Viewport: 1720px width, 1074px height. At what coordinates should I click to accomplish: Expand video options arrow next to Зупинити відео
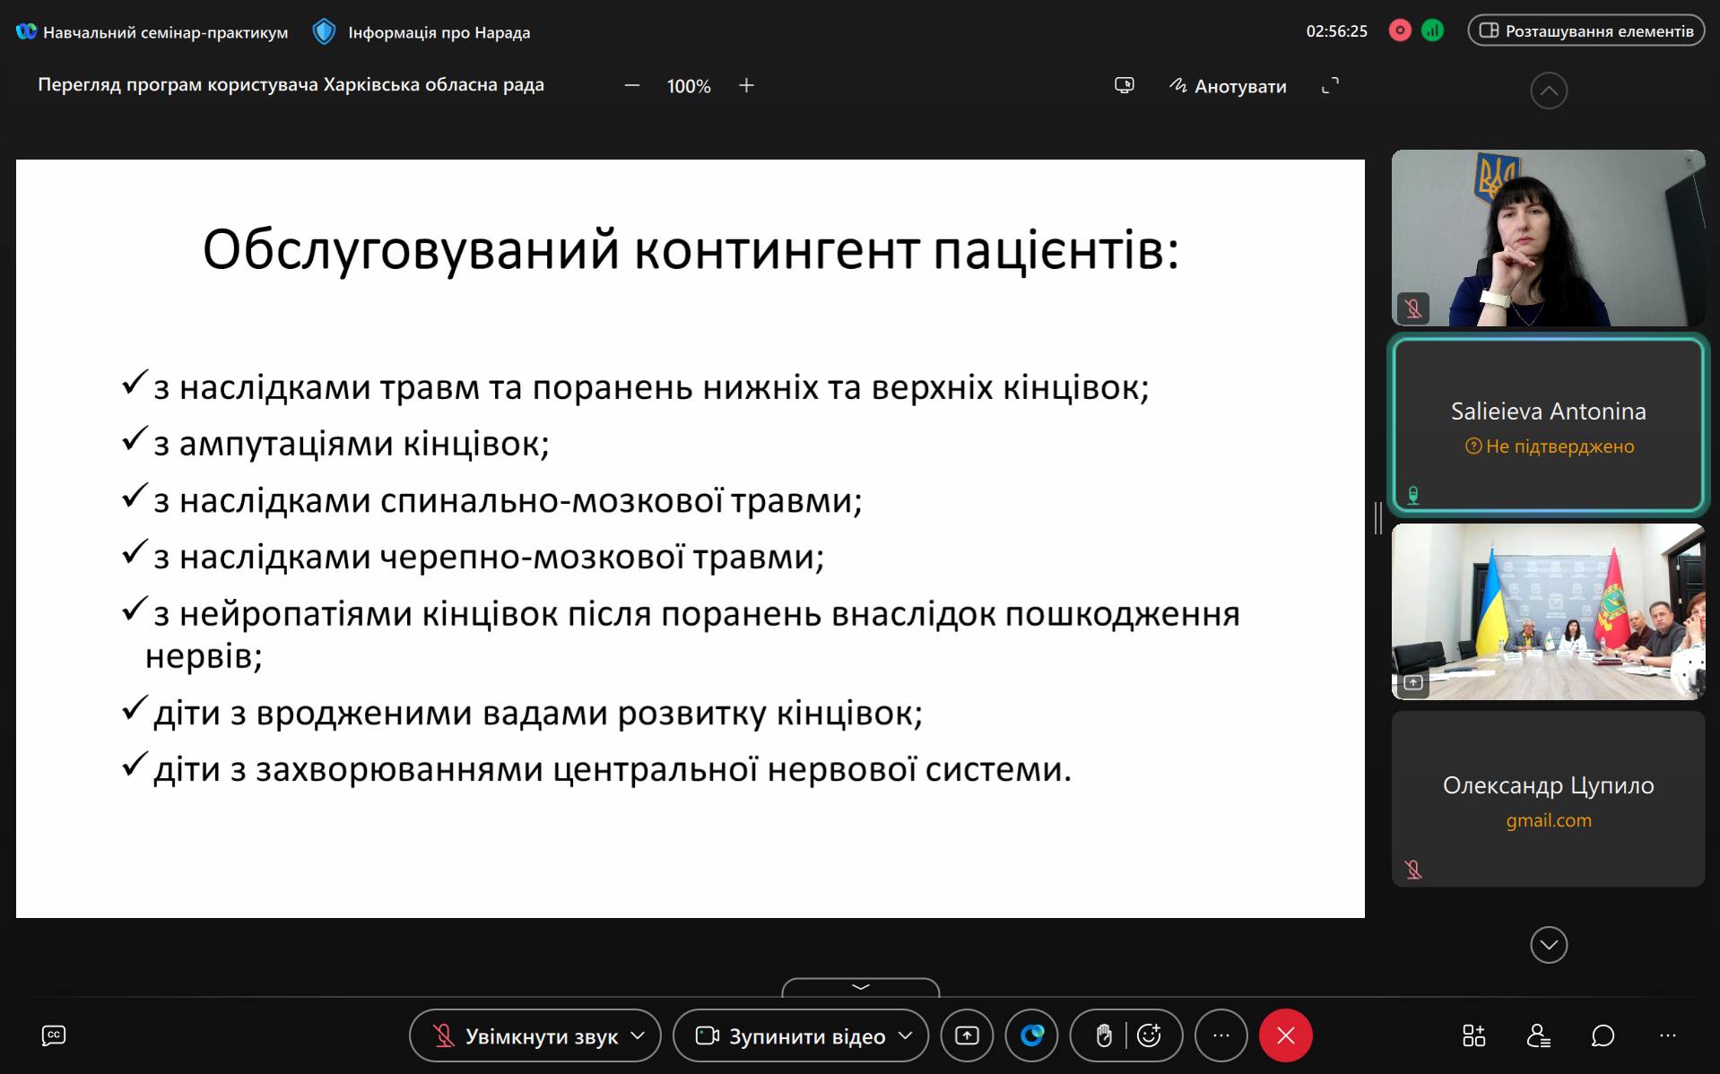pos(906,1035)
